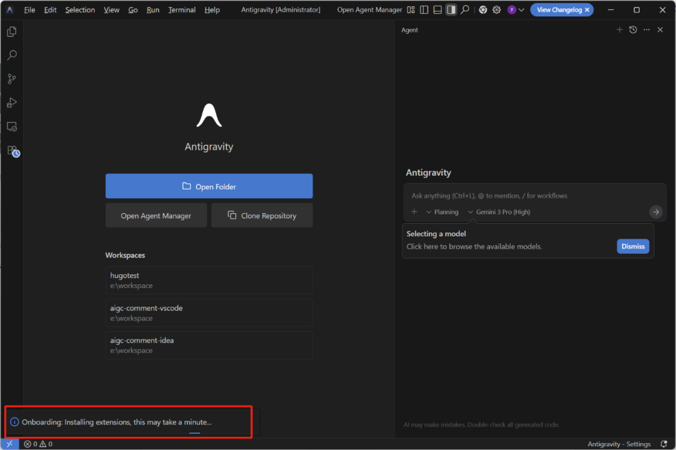Toggle the bottom panel visibility
The height and width of the screenshot is (450, 676).
[438, 9]
